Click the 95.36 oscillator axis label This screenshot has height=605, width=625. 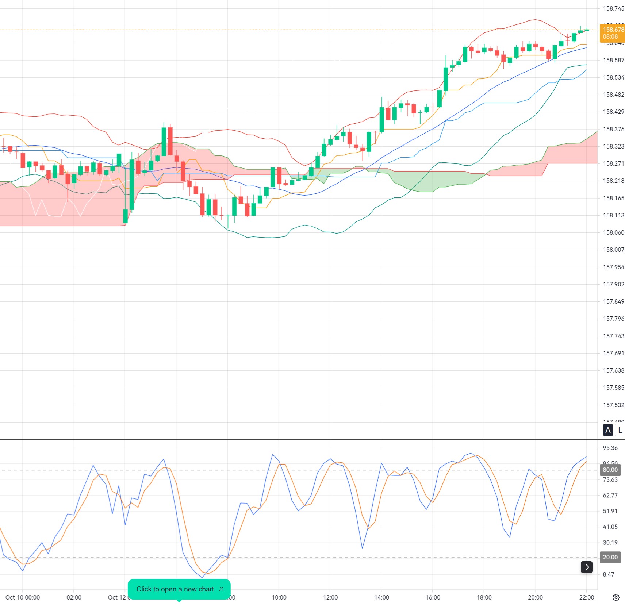pos(610,448)
